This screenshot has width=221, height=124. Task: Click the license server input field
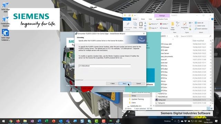105,66
